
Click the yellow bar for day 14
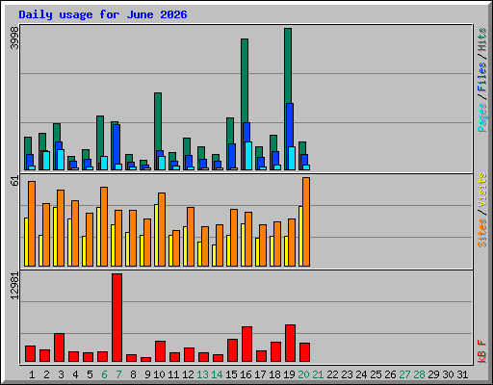pos(214,255)
